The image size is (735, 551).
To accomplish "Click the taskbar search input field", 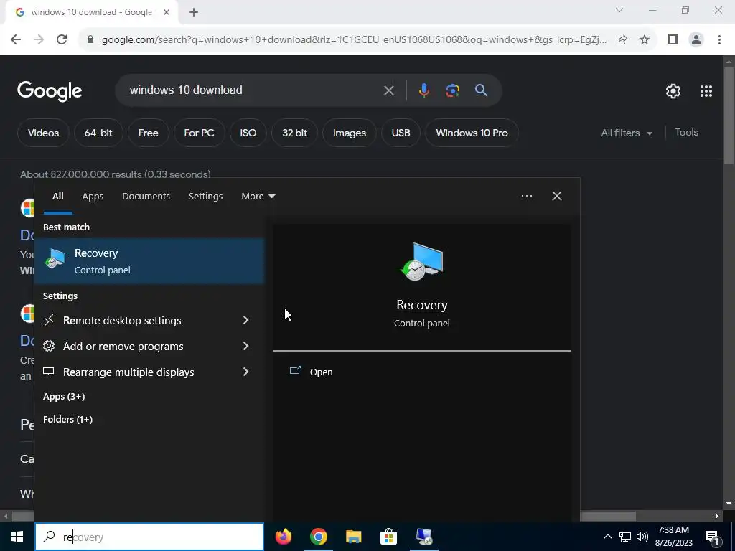I will pyautogui.click(x=149, y=537).
